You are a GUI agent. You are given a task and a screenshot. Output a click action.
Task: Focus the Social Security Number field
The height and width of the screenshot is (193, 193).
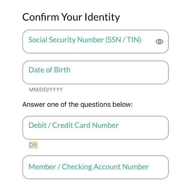click(96, 42)
